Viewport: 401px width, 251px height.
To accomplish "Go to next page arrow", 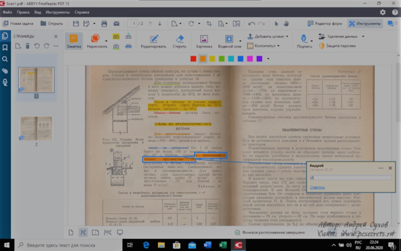I will coord(160,23).
